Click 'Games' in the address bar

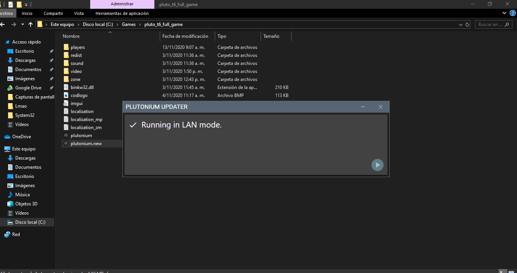coord(129,24)
